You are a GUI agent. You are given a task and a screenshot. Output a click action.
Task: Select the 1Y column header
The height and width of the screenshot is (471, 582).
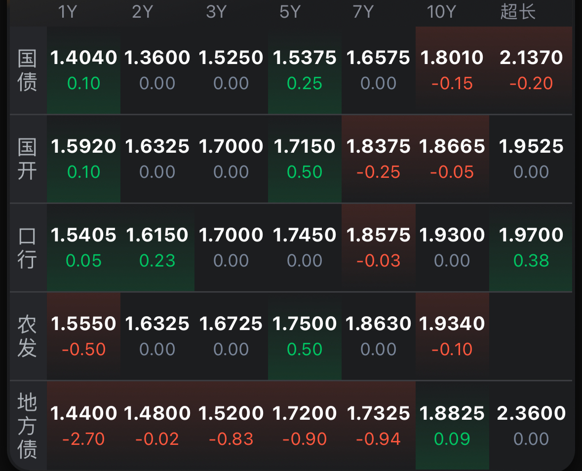68,12
